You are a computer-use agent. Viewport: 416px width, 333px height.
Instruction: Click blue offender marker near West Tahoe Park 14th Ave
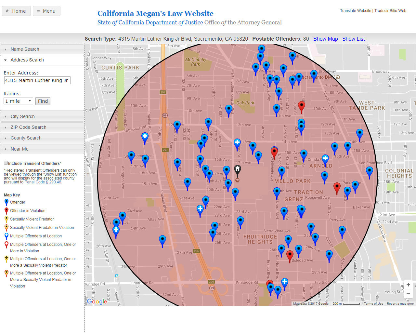coord(359,134)
